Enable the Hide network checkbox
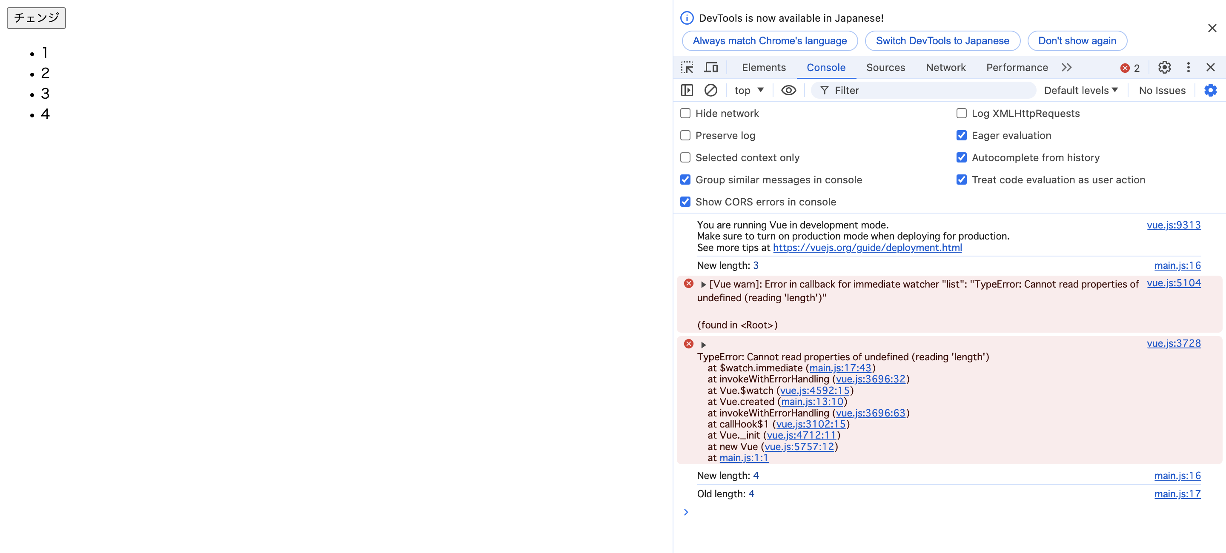Image resolution: width=1226 pixels, height=553 pixels. [685, 113]
